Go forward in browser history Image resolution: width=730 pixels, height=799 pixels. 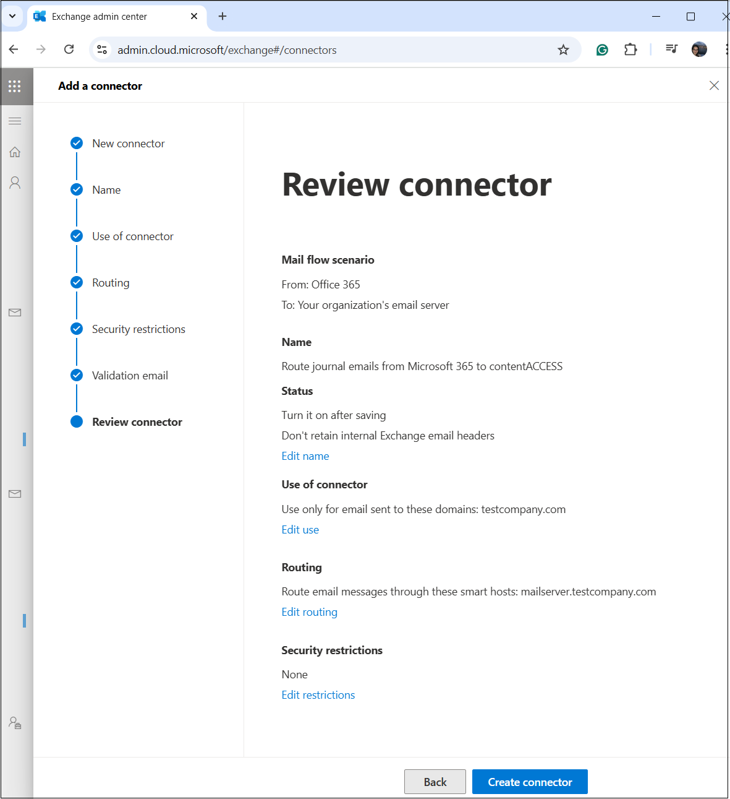[x=41, y=50]
